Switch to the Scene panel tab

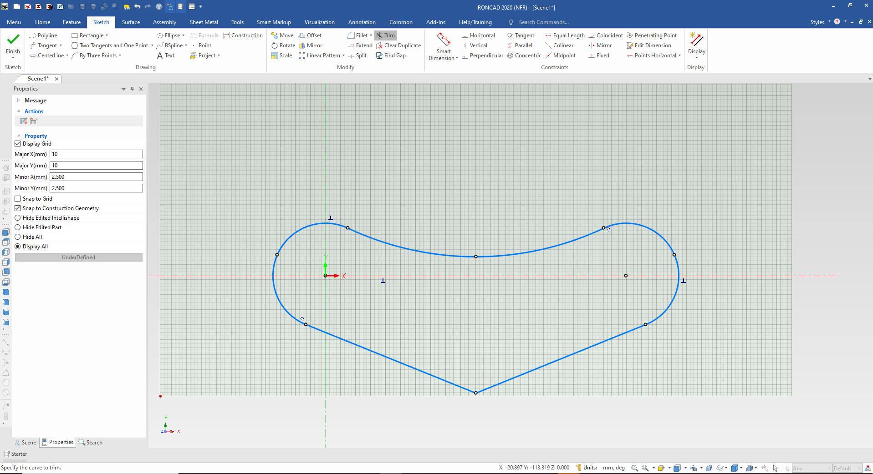pyautogui.click(x=26, y=442)
